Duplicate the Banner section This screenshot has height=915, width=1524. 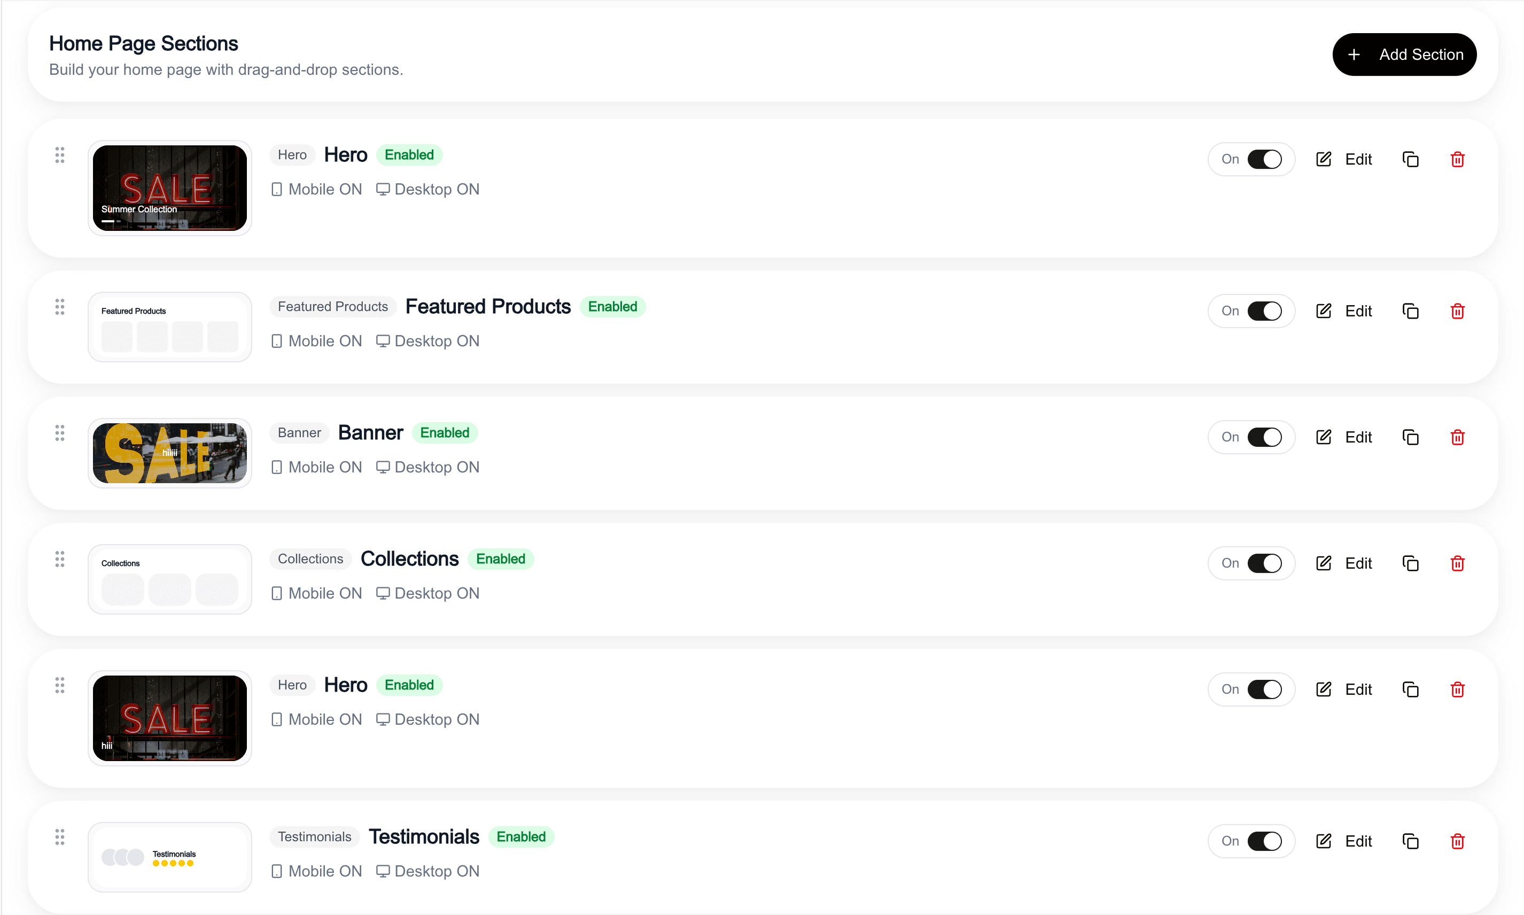click(1410, 437)
